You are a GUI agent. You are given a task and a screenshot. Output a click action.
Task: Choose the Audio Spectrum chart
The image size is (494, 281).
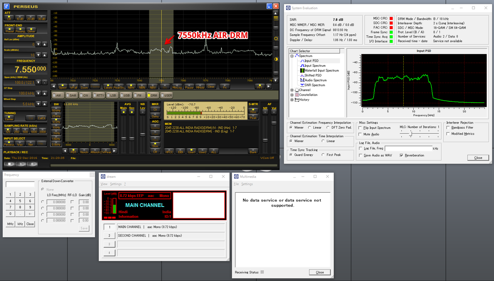pos(315,80)
